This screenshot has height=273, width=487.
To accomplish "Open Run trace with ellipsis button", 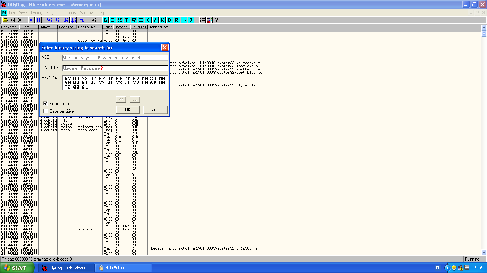I will point(184,20).
